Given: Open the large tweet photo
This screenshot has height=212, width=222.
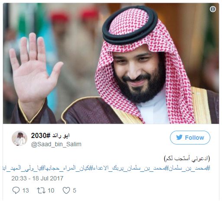Looking at the screenshot, I should pos(111,63).
